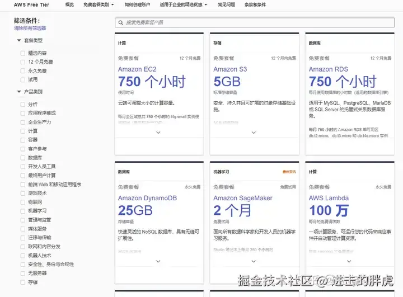Select the 分析 category checkbox

click(23, 104)
